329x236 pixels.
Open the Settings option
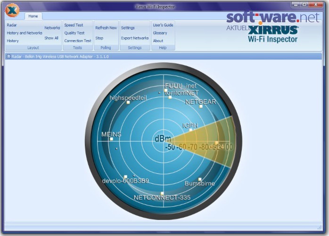[x=128, y=28]
